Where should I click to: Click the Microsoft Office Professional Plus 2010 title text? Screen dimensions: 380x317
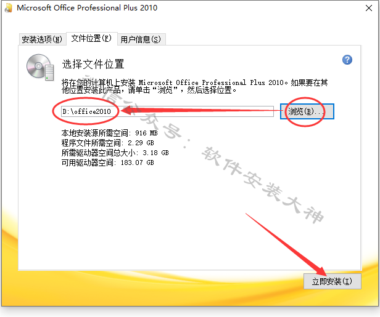[87, 8]
